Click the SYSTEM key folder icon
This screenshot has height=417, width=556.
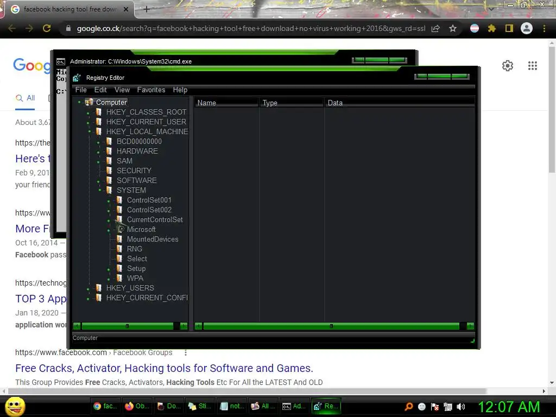(x=109, y=190)
